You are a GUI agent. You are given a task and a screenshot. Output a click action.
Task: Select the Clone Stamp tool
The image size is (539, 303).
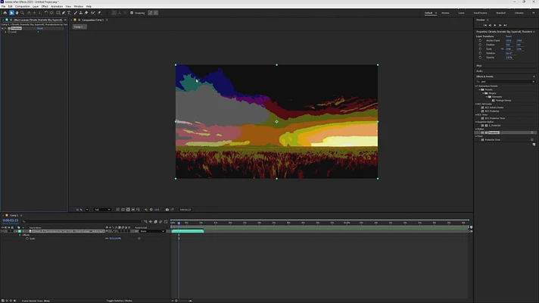[81, 13]
